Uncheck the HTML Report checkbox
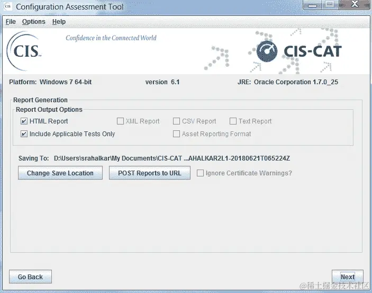Image resolution: width=372 pixels, height=293 pixels. pyautogui.click(x=24, y=121)
